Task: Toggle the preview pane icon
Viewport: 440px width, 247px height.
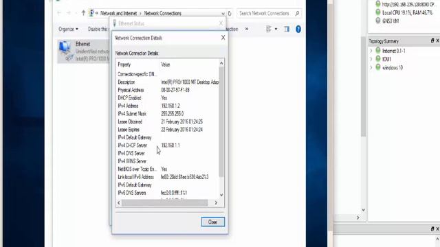Action: click(x=287, y=29)
